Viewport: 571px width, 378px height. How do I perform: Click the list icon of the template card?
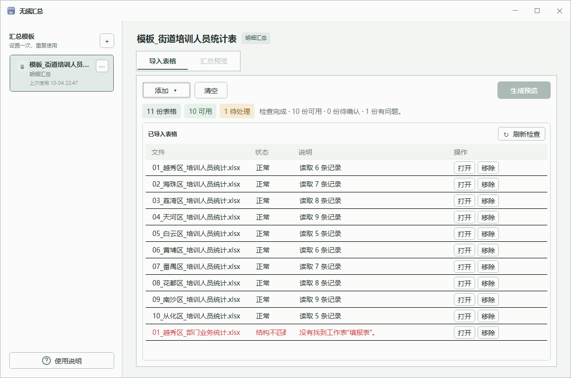coord(22,67)
